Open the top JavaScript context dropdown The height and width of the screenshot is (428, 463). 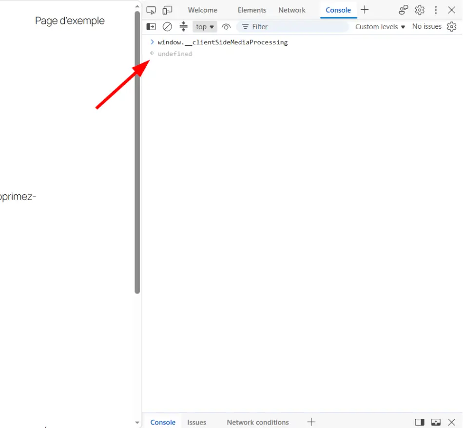click(x=205, y=27)
